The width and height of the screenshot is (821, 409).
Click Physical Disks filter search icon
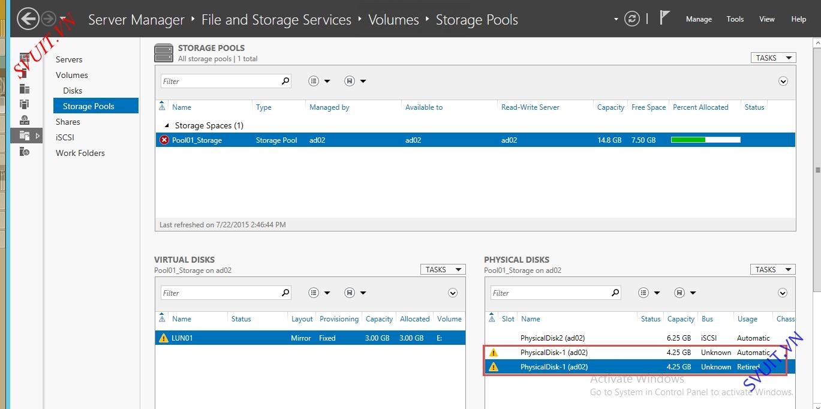[x=615, y=293]
